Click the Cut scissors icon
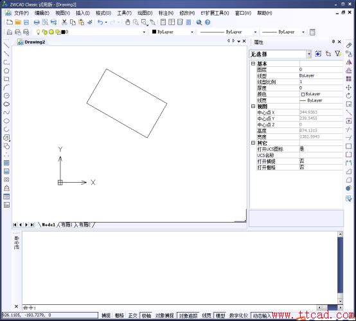Screen dimensions: 356x321 64,23
